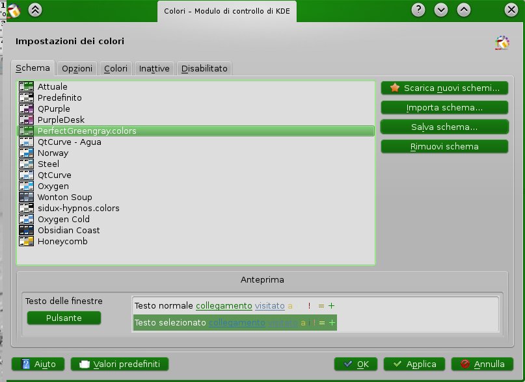Image resolution: width=525 pixels, height=382 pixels.
Task: Click the Norway scheme preview icon
Action: click(27, 153)
